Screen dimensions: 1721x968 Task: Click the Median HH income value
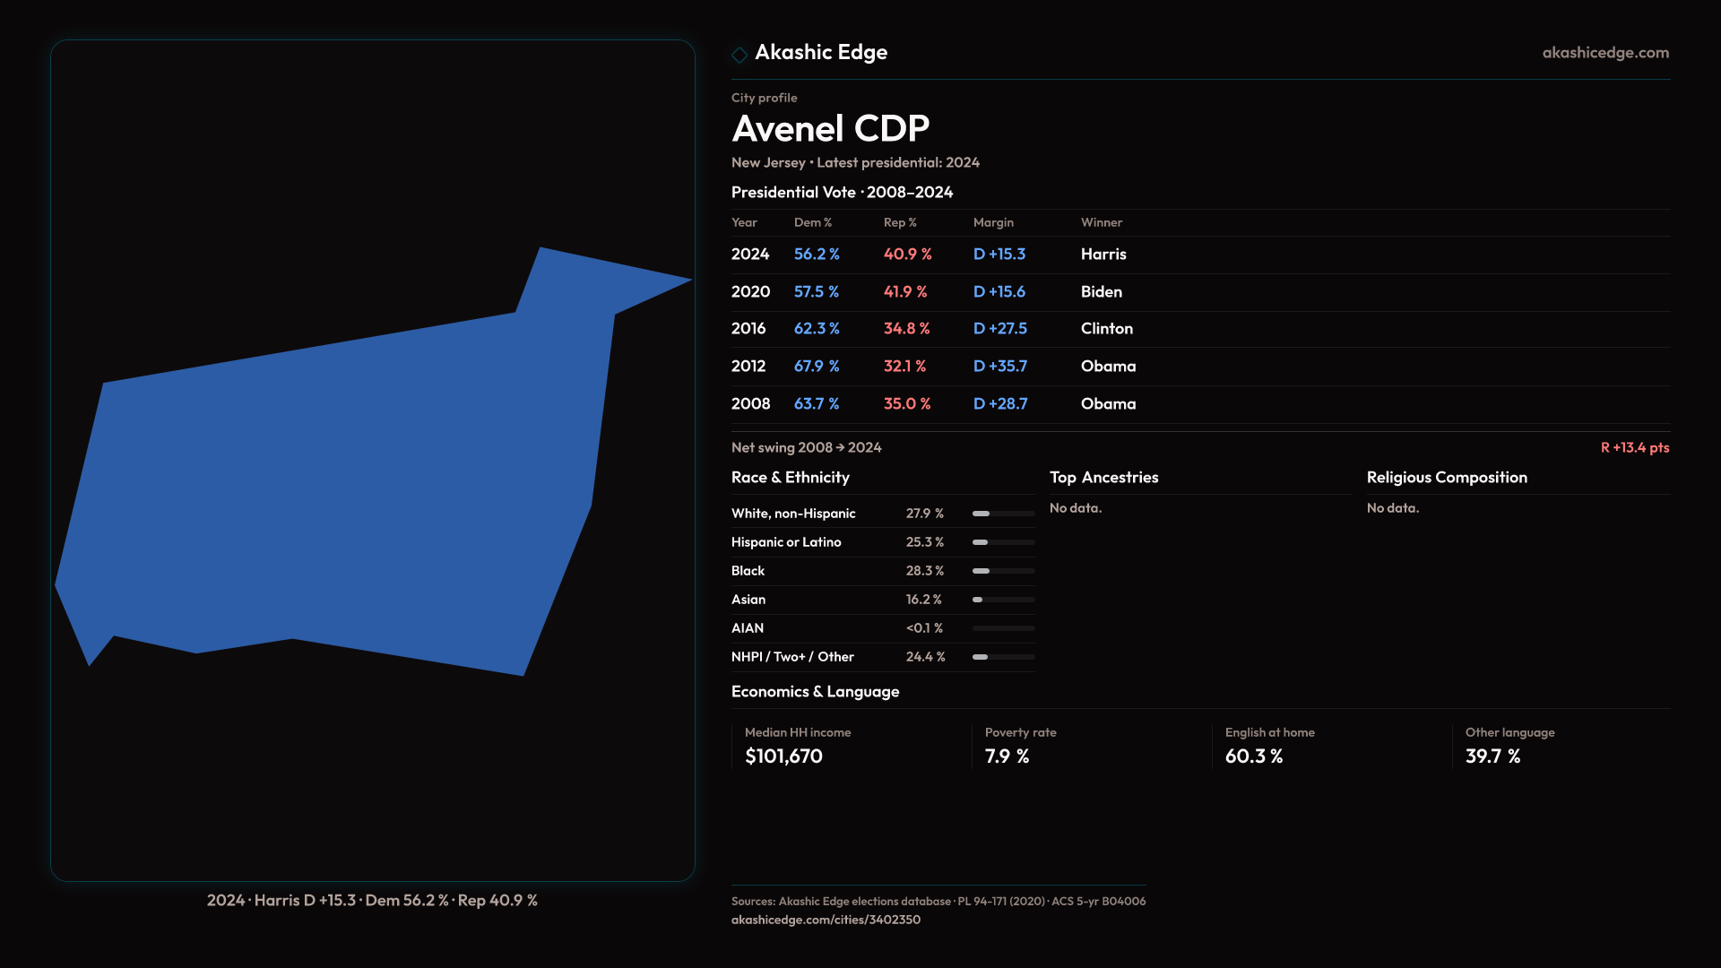tap(783, 756)
